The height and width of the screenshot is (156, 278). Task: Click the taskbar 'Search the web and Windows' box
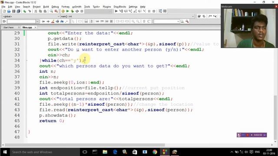pyautogui.click(x=44, y=152)
